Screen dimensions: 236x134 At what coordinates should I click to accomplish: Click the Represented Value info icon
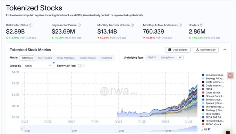[79, 25]
